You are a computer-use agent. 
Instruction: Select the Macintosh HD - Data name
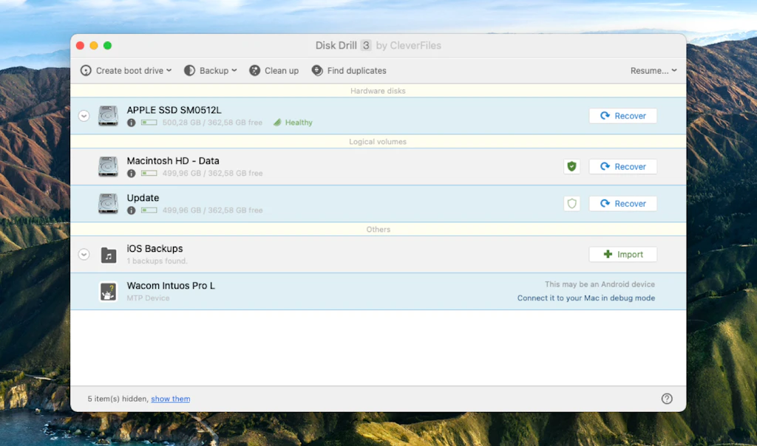[x=173, y=160]
